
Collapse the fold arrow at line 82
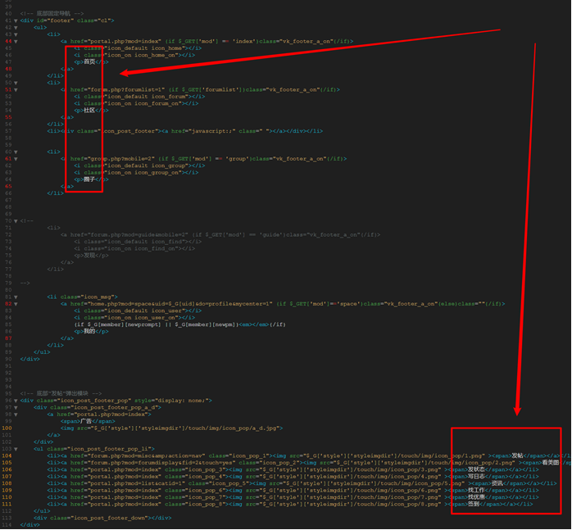(x=16, y=304)
